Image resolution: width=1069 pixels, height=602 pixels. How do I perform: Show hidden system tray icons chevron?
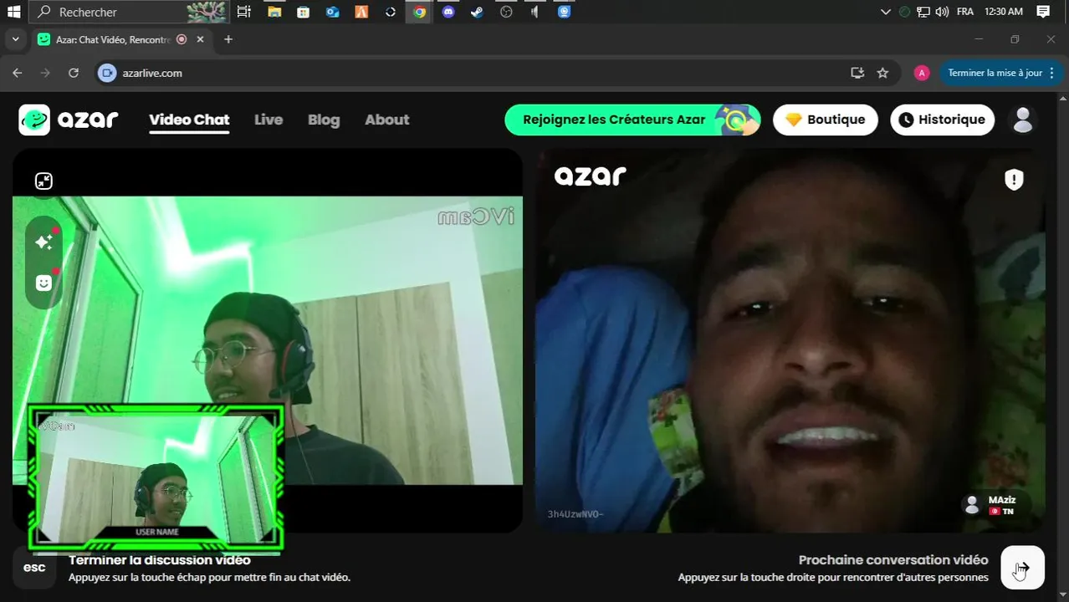click(x=886, y=12)
